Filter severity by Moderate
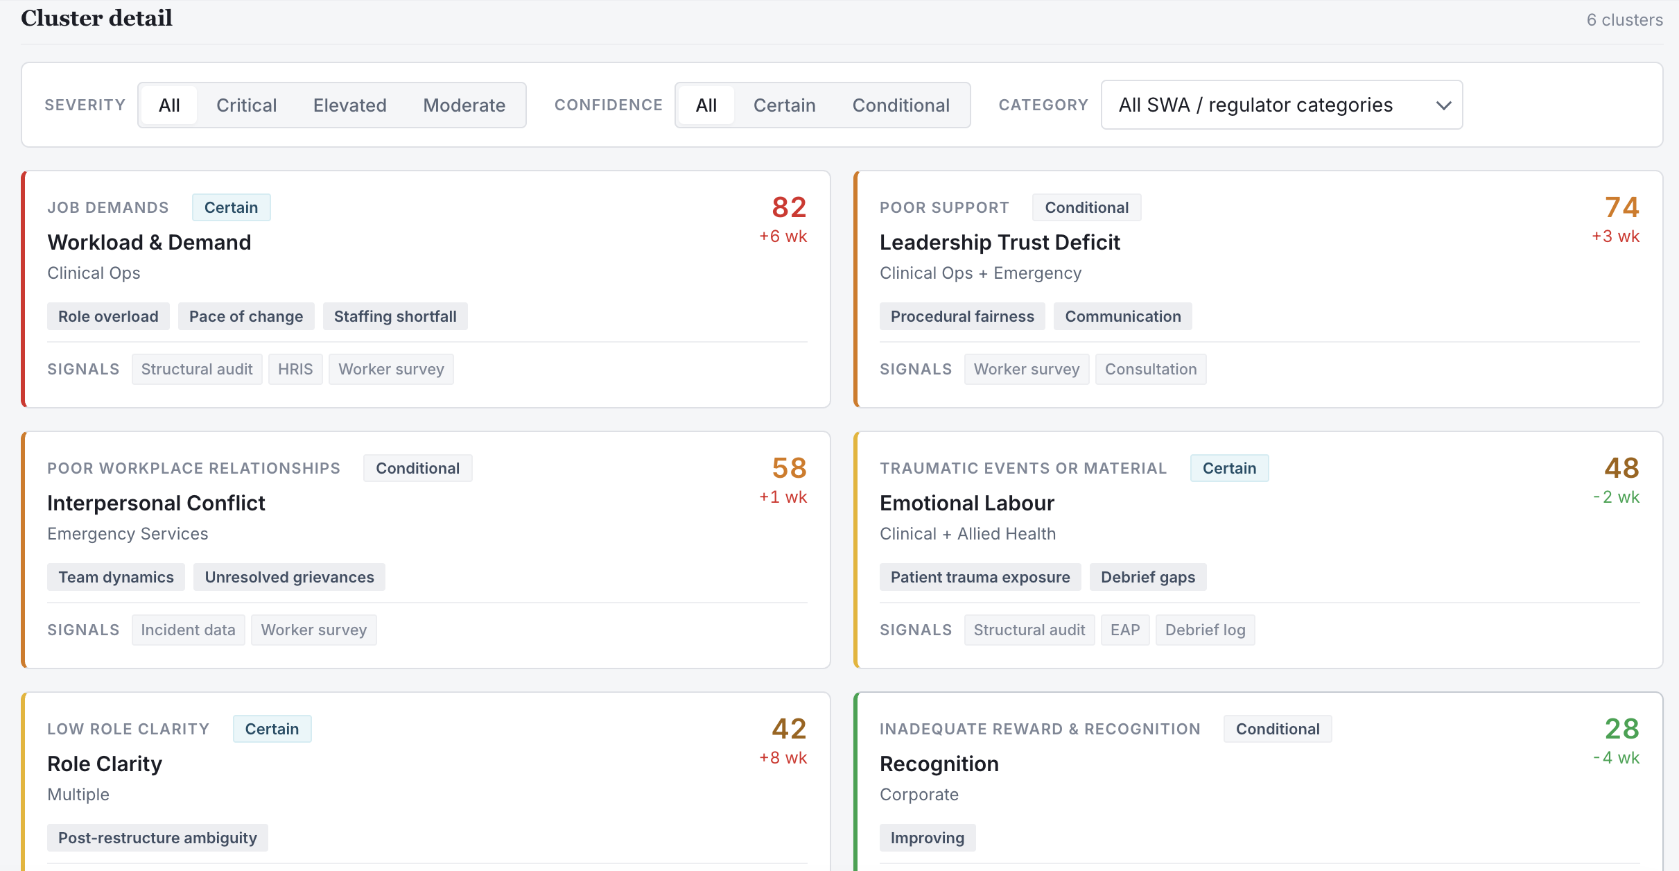The width and height of the screenshot is (1679, 871). (464, 105)
